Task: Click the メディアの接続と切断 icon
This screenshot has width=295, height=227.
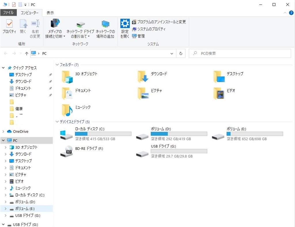Action: click(55, 23)
